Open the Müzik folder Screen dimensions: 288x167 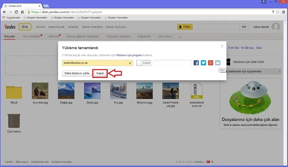point(14,93)
